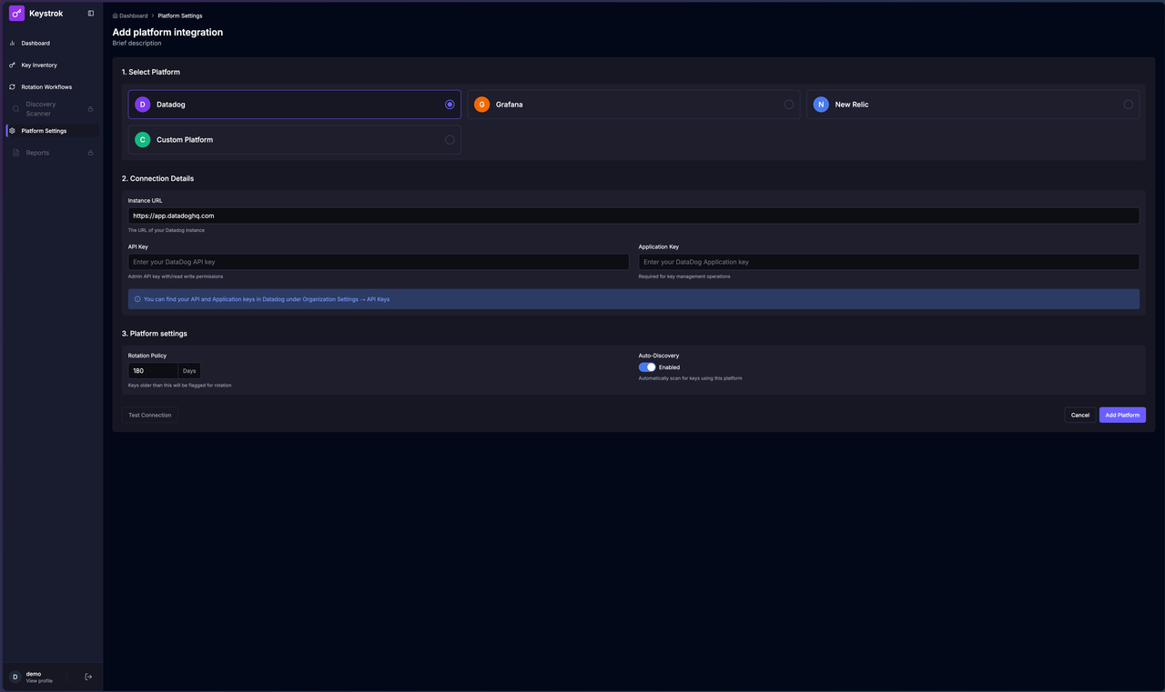Click the orange Grafana G icon
The image size is (1165, 692).
pyautogui.click(x=481, y=105)
